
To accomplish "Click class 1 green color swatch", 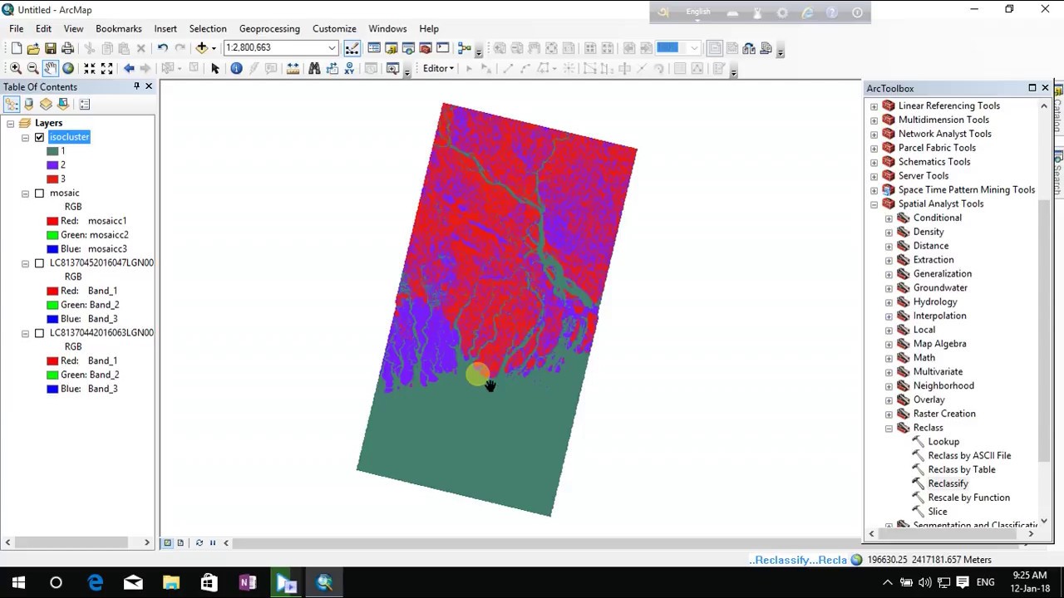I will point(52,151).
